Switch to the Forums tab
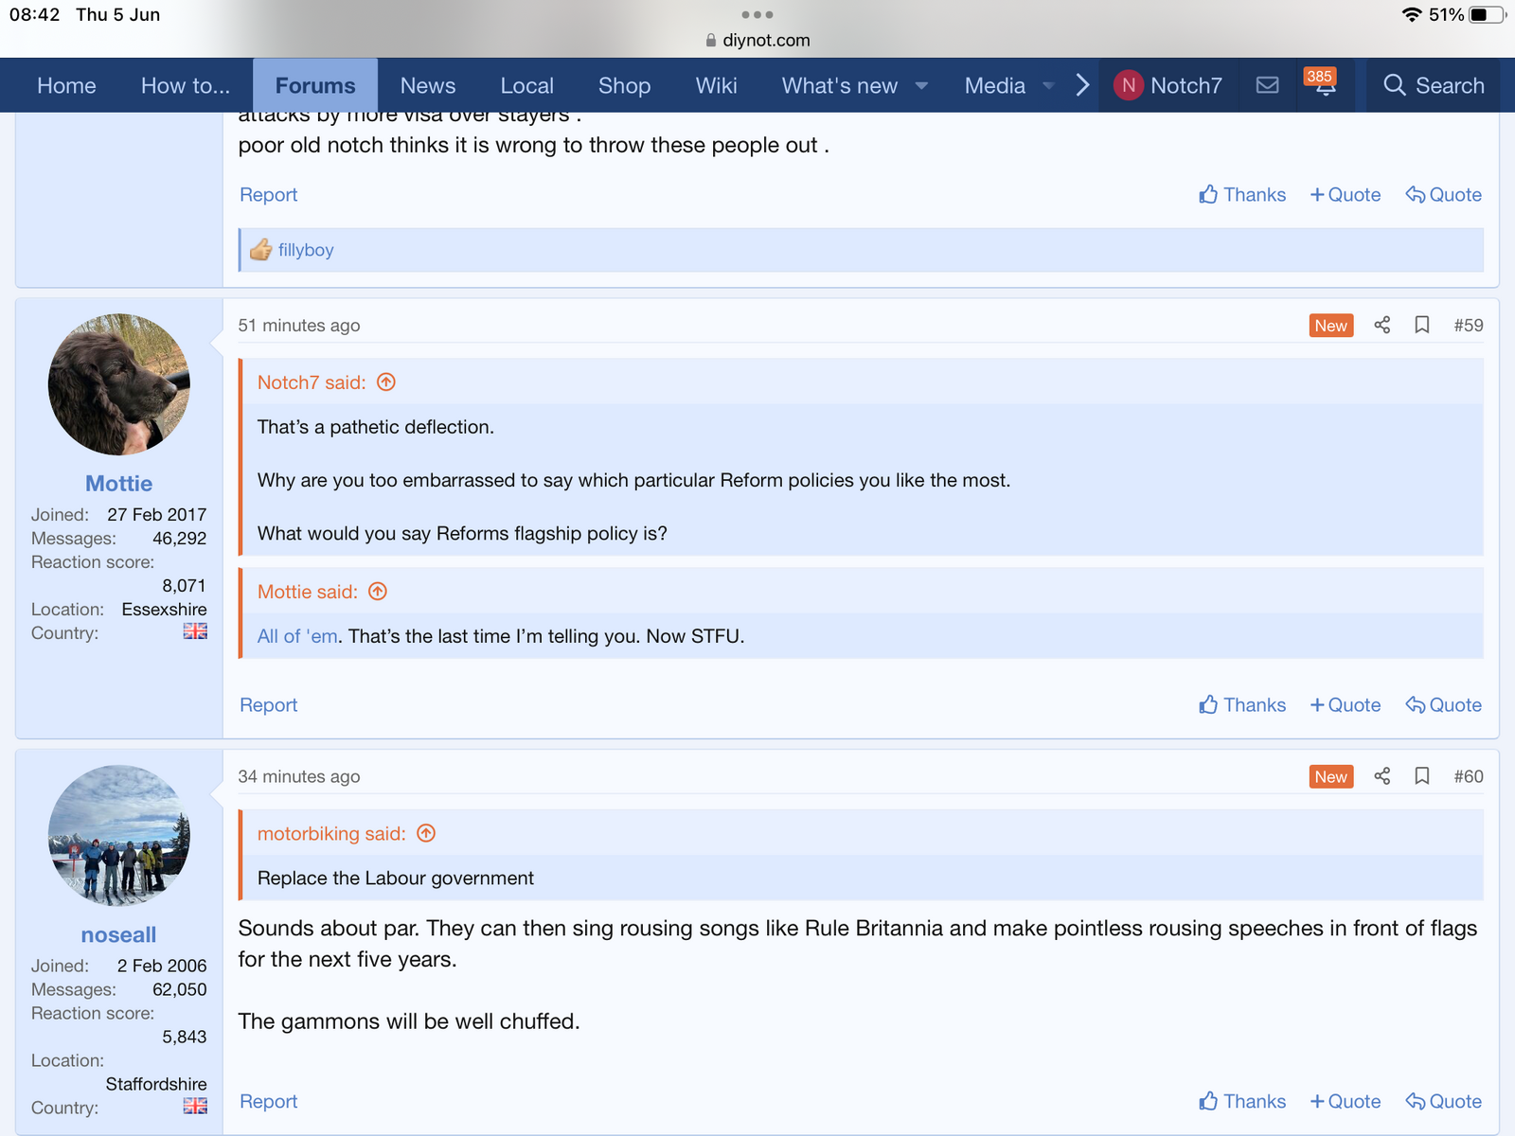This screenshot has height=1136, width=1515. click(315, 85)
